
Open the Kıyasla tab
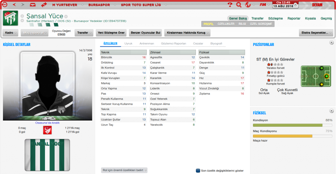pos(310,18)
